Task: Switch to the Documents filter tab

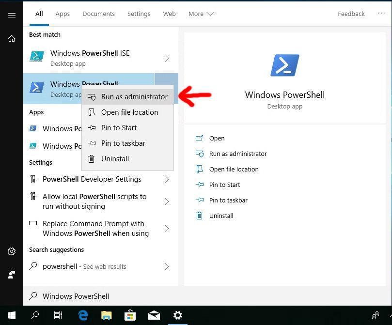Action: (x=98, y=14)
